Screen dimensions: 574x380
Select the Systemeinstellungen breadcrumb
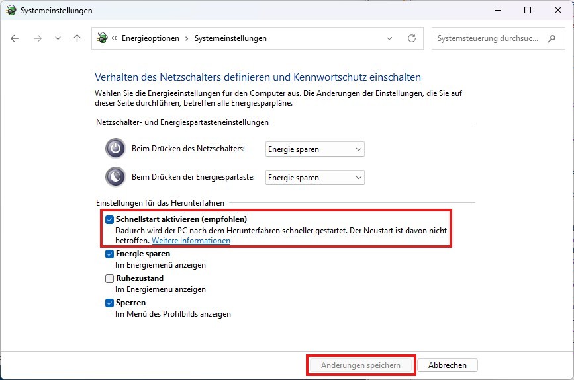230,38
